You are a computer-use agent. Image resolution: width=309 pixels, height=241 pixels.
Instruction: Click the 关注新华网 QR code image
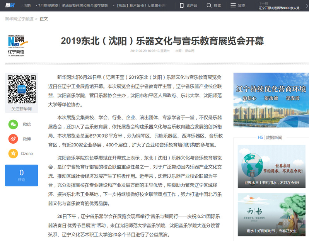click(x=22, y=89)
